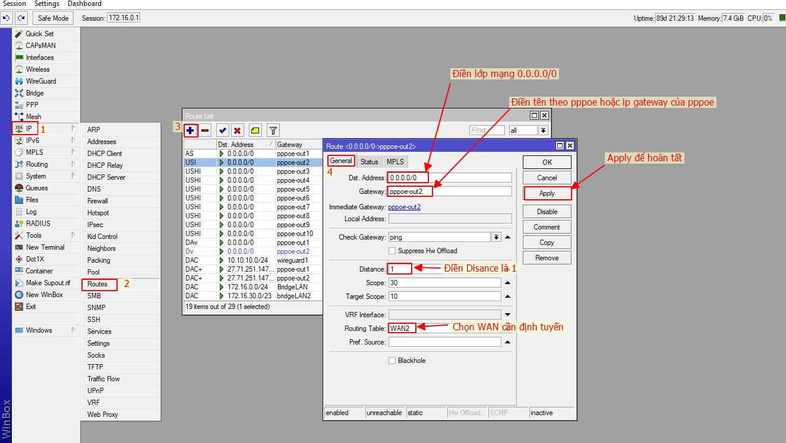The height and width of the screenshot is (443, 786).
Task: Follow the pppoe-out2 Immediate Gateway link
Action: click(x=404, y=207)
